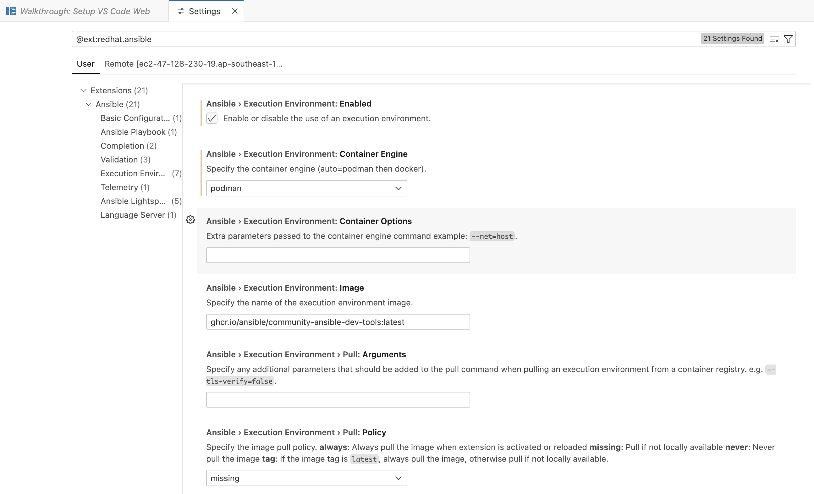This screenshot has width=814, height=494.
Task: Click the Execution Environment Image text field
Action: pyautogui.click(x=338, y=322)
